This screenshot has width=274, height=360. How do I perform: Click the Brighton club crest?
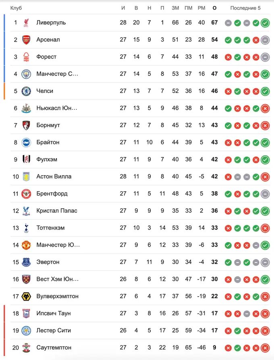tap(26, 142)
